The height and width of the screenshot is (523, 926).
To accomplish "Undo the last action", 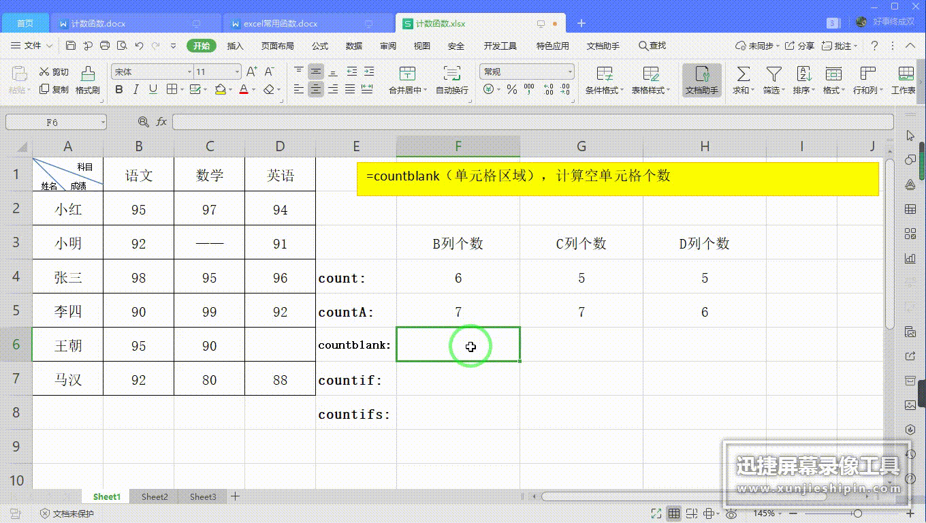I will (x=139, y=46).
